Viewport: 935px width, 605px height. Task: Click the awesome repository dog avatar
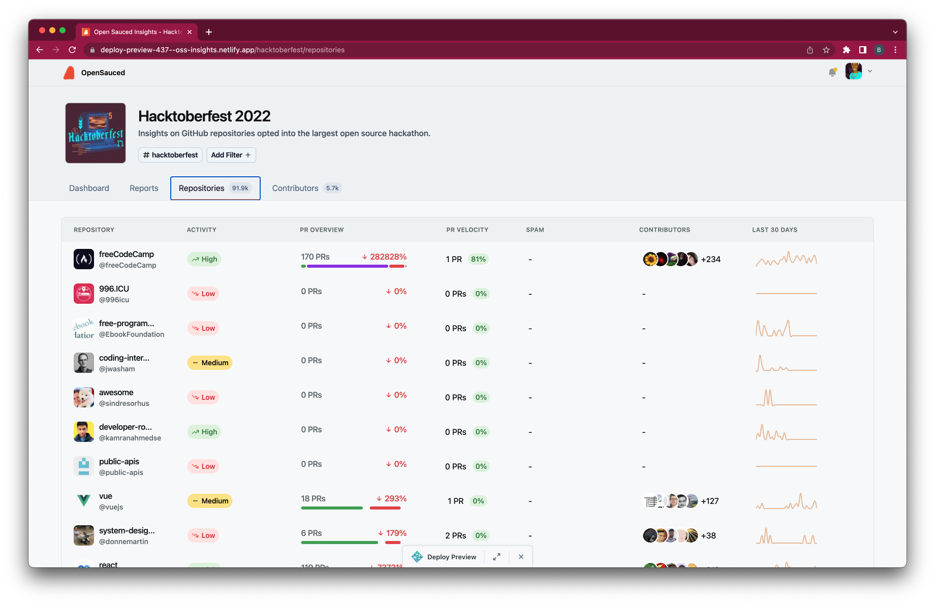click(83, 397)
